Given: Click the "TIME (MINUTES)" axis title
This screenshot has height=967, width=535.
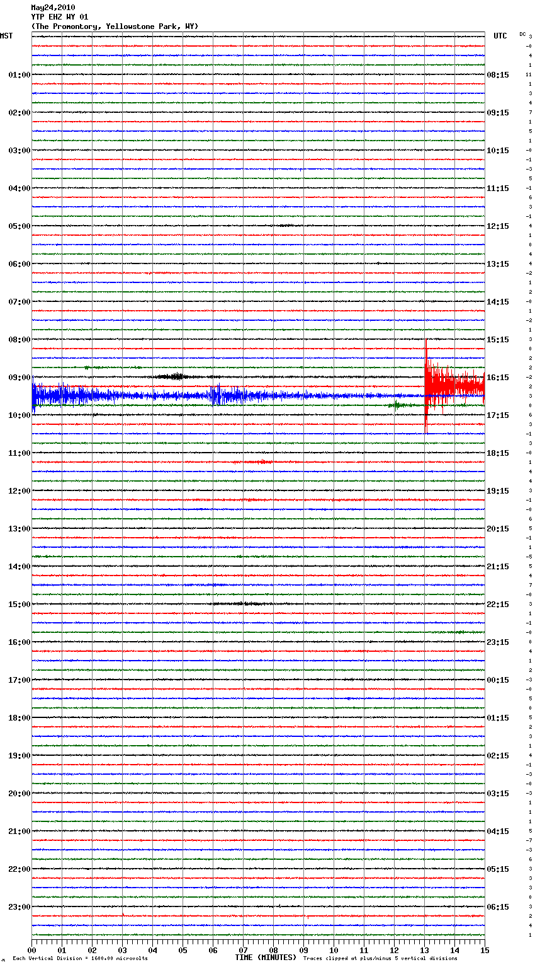Looking at the screenshot, I should tap(266, 958).
